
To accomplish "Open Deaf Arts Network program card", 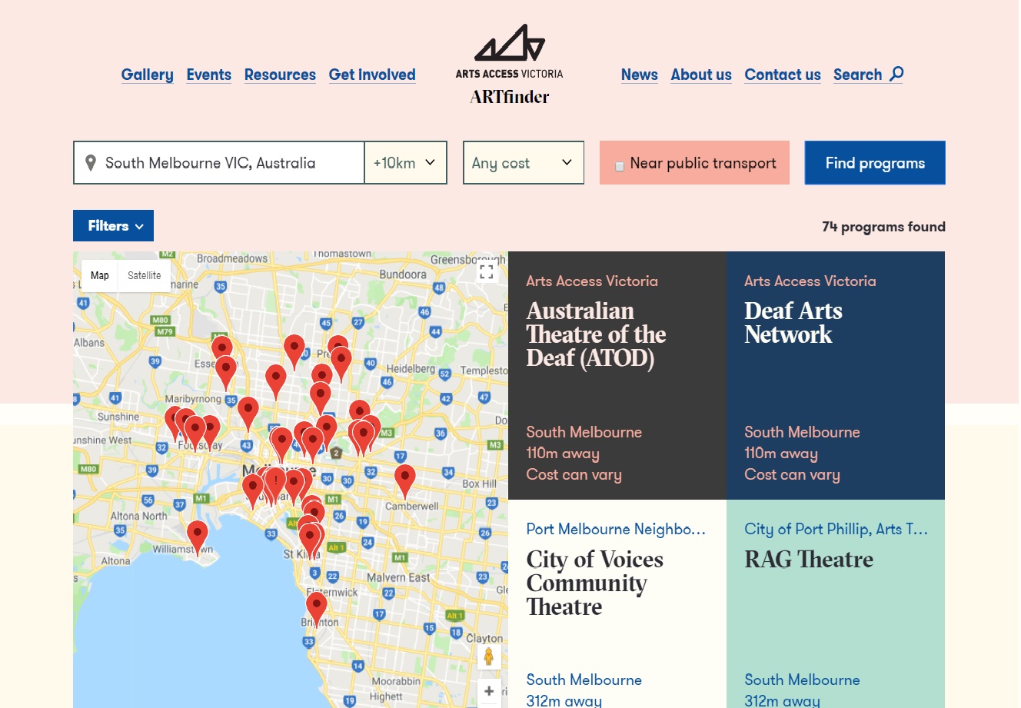I will click(x=836, y=375).
